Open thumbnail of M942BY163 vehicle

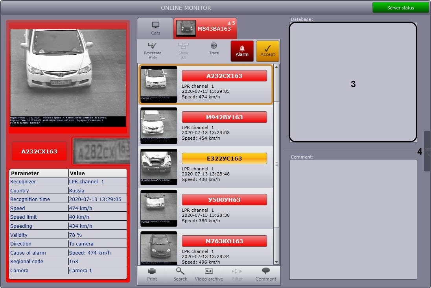click(x=158, y=126)
